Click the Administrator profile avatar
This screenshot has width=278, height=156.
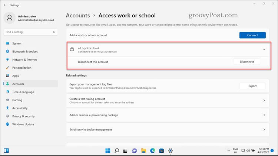pyautogui.click(x=9, y=18)
